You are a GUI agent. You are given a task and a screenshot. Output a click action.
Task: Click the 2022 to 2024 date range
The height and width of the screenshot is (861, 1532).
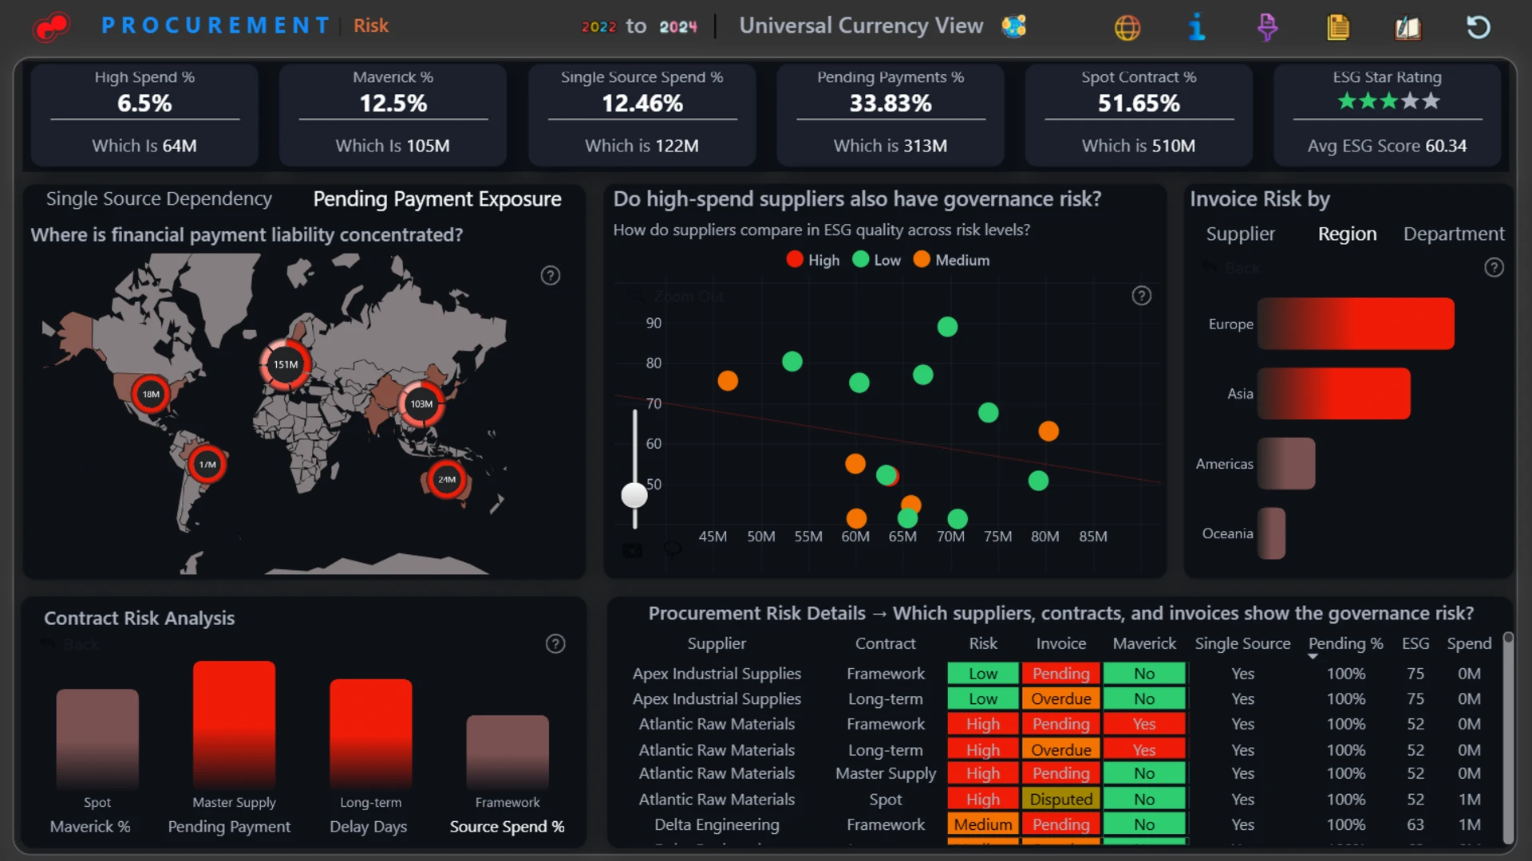pyautogui.click(x=639, y=26)
